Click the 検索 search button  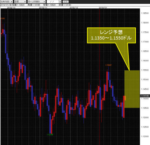tap(66, 2)
